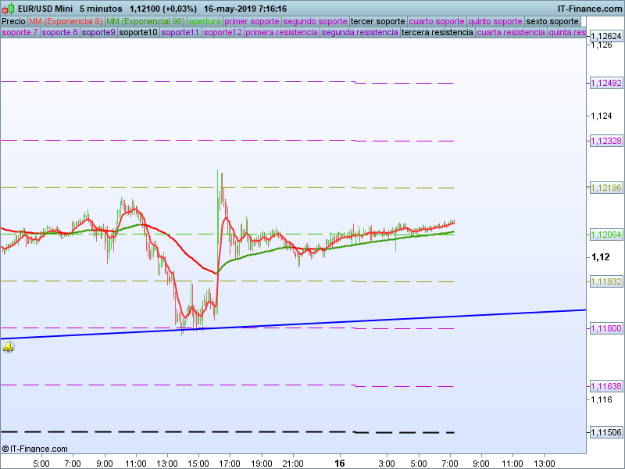Select the MM (Exponencial 96) label
Viewport: 625px width, 469px height.
pyautogui.click(x=145, y=21)
